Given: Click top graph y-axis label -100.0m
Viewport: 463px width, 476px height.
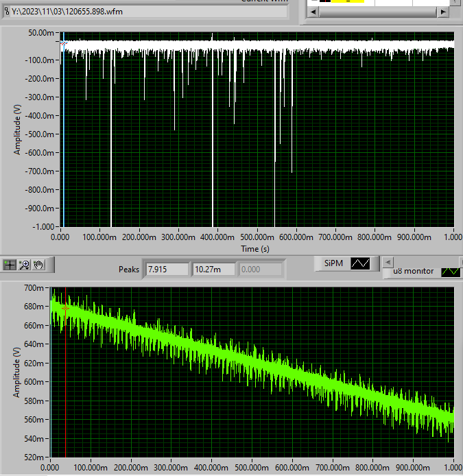Looking at the screenshot, I should point(40,60).
